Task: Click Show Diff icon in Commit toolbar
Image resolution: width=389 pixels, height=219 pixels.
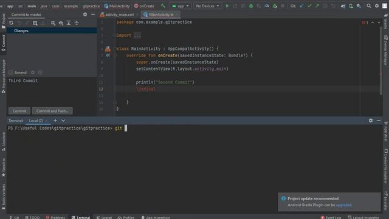Action: [35, 23]
